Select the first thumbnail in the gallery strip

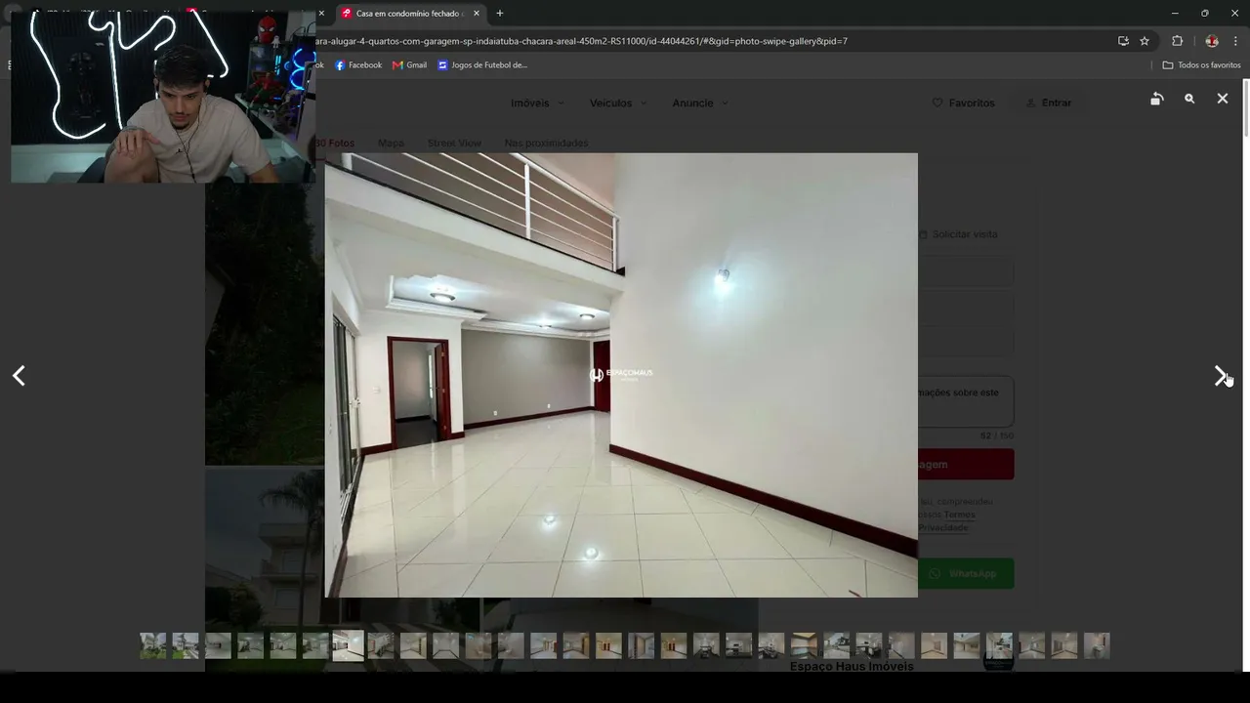pos(153,645)
